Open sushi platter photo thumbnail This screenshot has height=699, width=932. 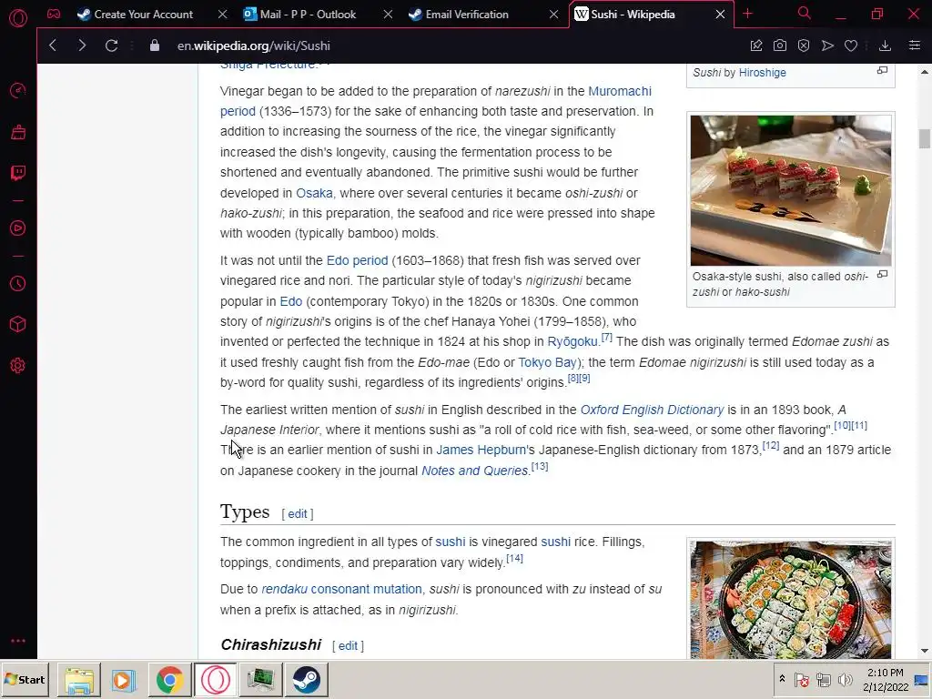[x=791, y=599]
